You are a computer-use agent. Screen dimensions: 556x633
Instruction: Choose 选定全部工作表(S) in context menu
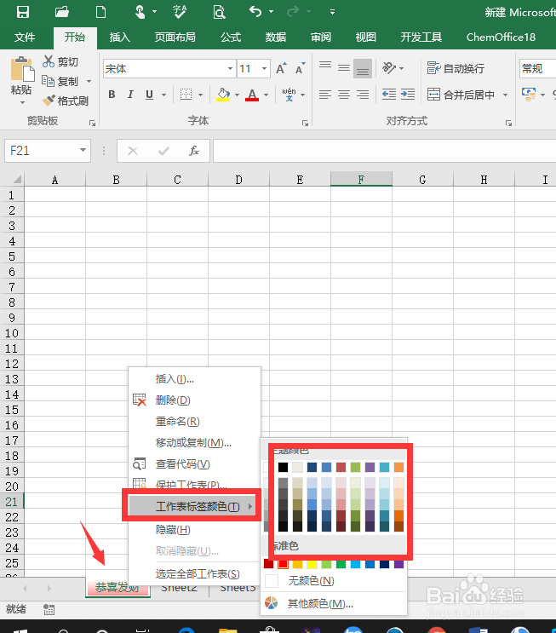tap(194, 573)
